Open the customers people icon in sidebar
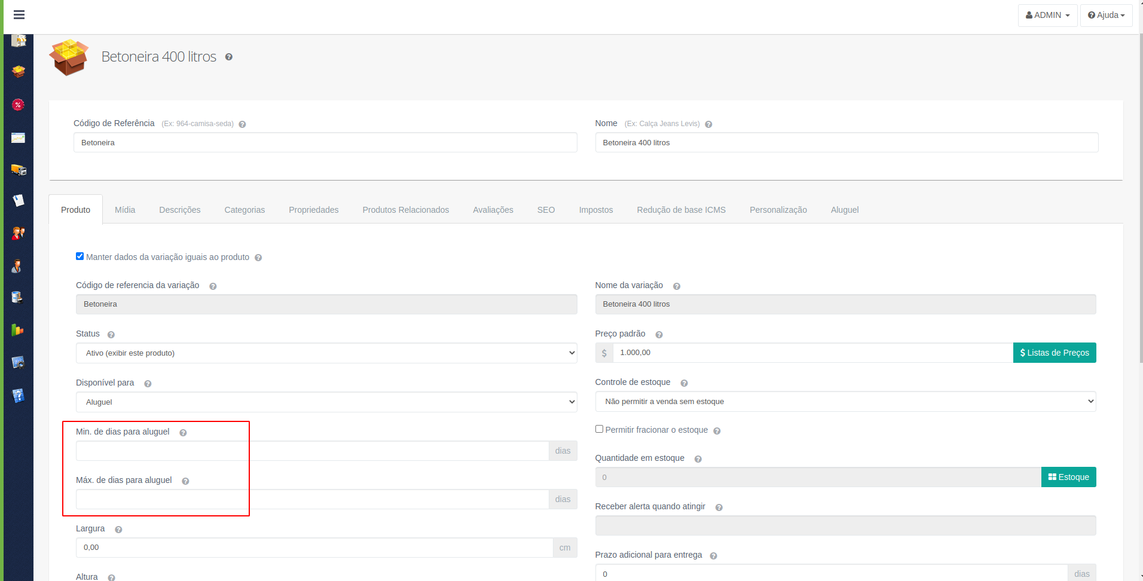This screenshot has width=1143, height=581. coord(19,233)
